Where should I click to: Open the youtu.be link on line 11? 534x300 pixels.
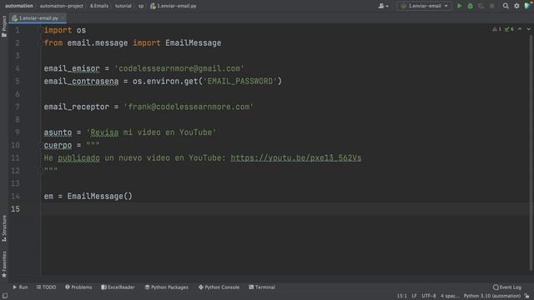click(x=295, y=157)
